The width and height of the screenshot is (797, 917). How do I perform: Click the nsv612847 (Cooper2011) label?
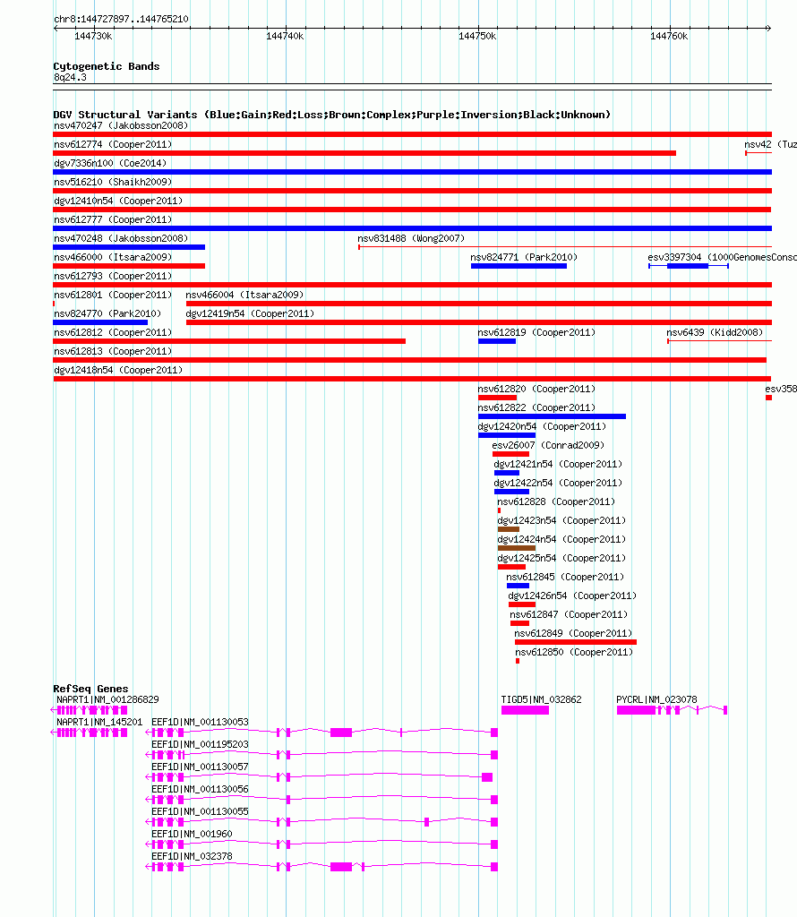[x=569, y=614]
